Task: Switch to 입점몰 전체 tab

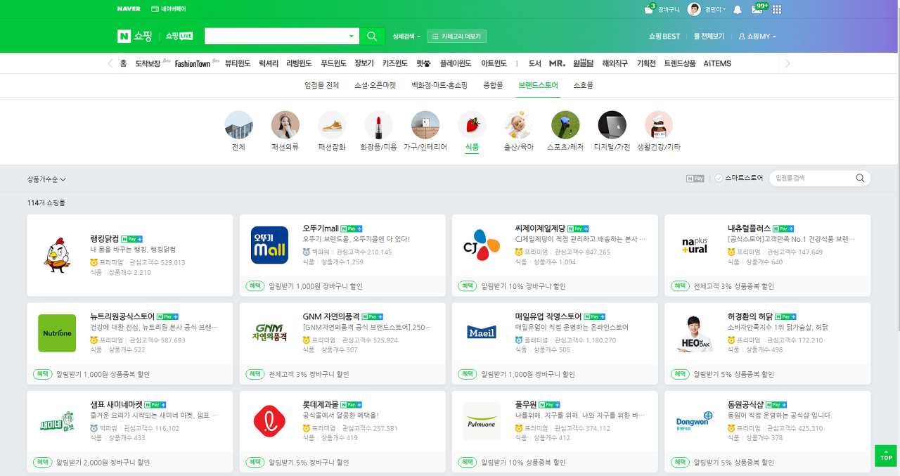Action: coord(322,85)
